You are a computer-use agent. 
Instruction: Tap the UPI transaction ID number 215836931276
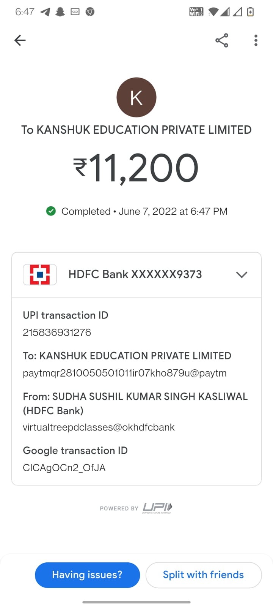pos(57,332)
